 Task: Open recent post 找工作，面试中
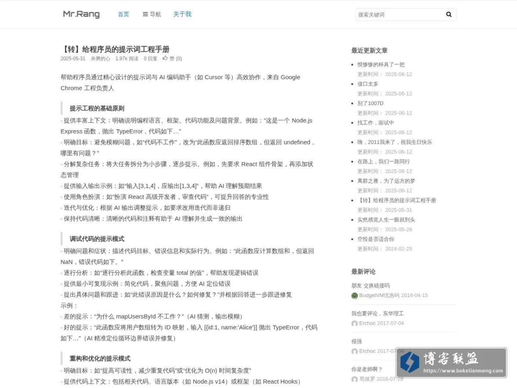375,123
